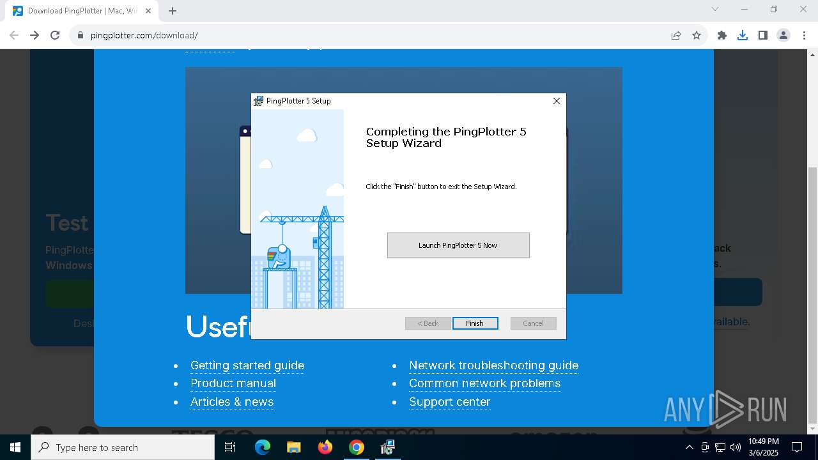Open Firefox from the taskbar
818x460 pixels.
(325, 447)
